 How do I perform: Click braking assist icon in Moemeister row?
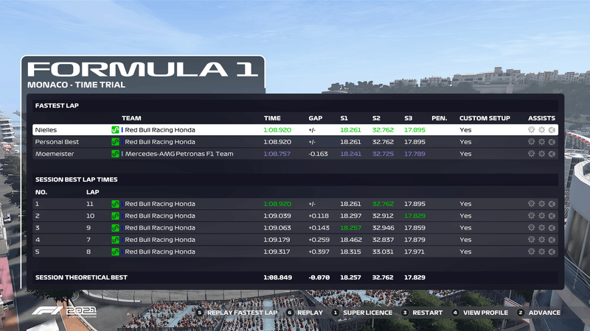click(552, 154)
